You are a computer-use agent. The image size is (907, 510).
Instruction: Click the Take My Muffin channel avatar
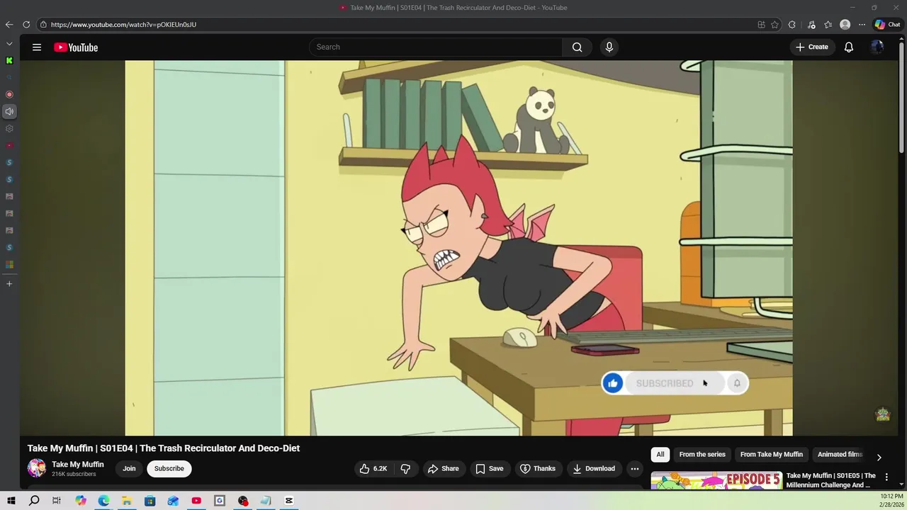pyautogui.click(x=37, y=468)
